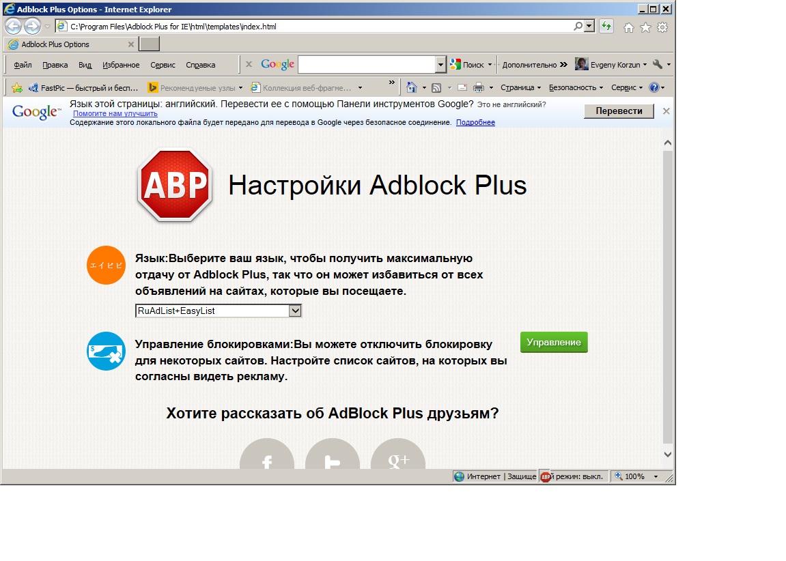Open the RSS feeds icon
Viewport: 786px width, 561px height.
click(x=436, y=87)
